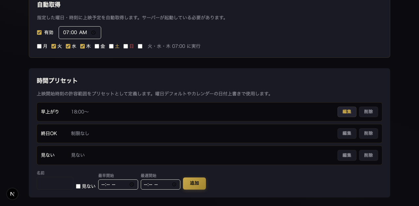This screenshot has width=419, height=206.
Task: Check the 土 (Saturday) checkbox
Action: click(111, 46)
